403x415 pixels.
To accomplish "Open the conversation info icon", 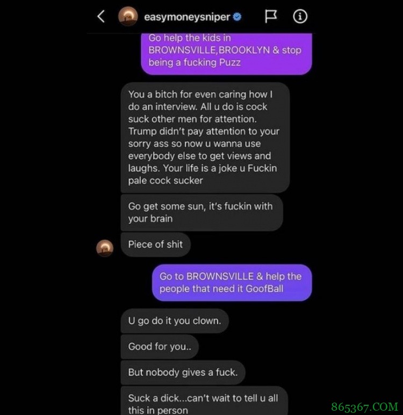I will point(300,17).
